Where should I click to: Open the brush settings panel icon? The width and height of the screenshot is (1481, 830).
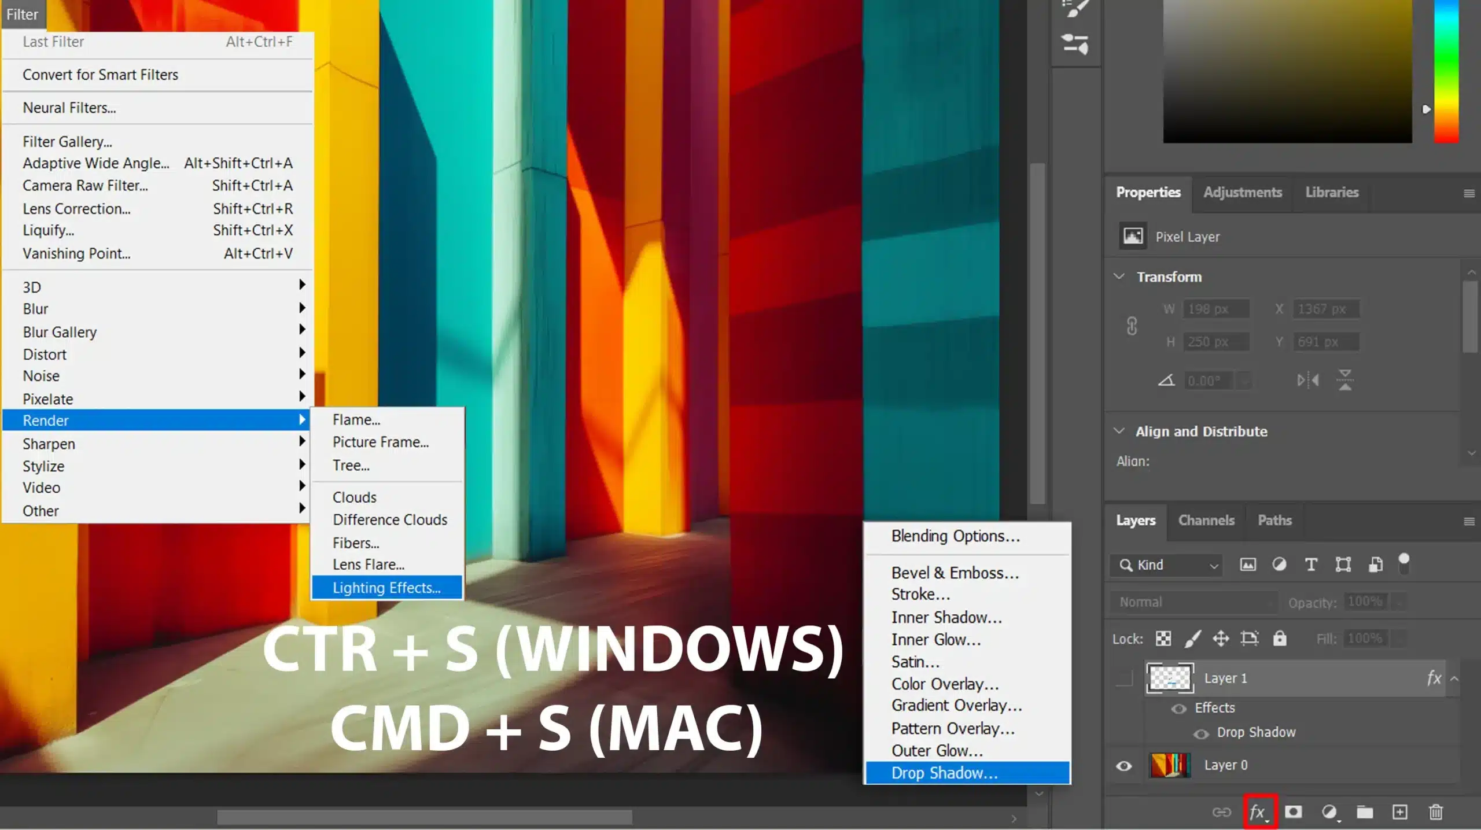pyautogui.click(x=1075, y=9)
